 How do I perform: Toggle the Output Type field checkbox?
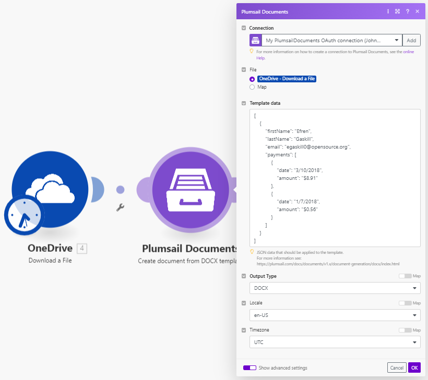(x=244, y=276)
